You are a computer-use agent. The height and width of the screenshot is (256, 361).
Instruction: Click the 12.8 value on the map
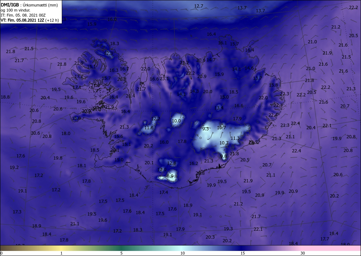(x=171, y=163)
